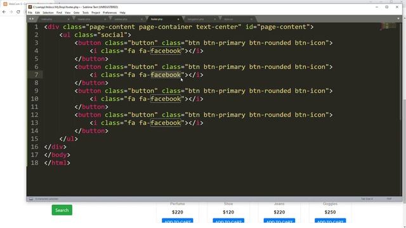
Task: Switch to the footer.php tab
Action: (164, 19)
